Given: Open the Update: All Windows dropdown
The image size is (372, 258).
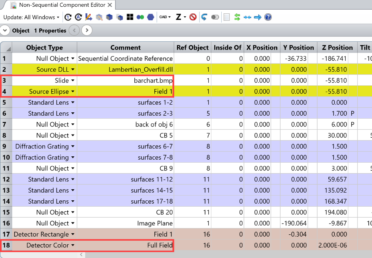Looking at the screenshot, I should coord(31,17).
